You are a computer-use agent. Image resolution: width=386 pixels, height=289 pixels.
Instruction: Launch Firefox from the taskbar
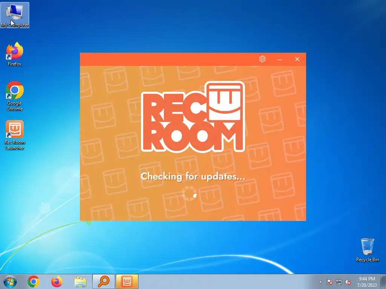[57, 281]
